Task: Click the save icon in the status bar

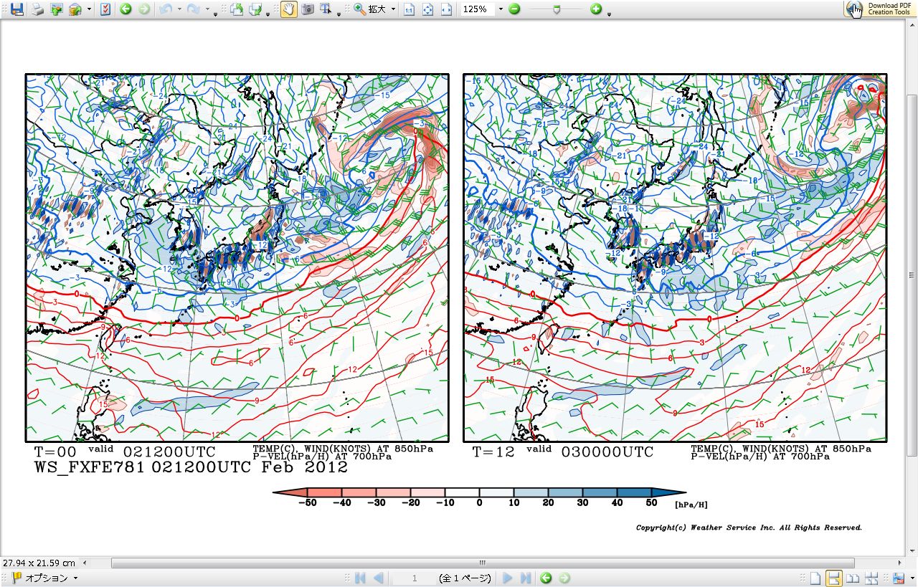Action: 899,578
